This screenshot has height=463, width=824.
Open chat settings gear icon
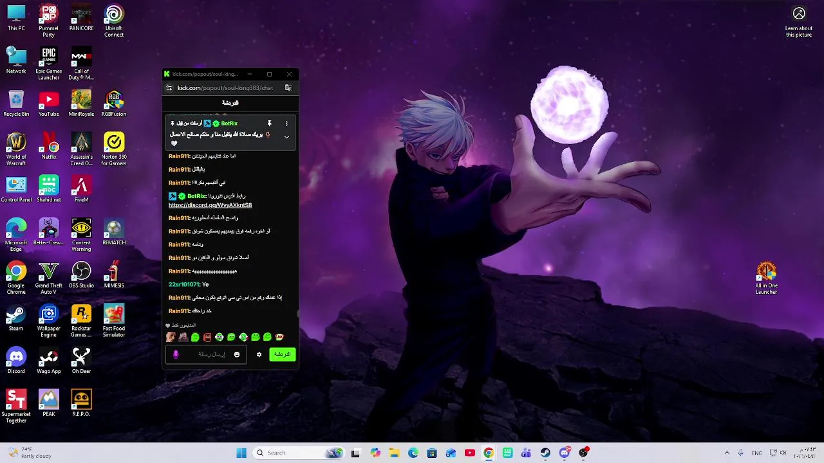point(259,354)
